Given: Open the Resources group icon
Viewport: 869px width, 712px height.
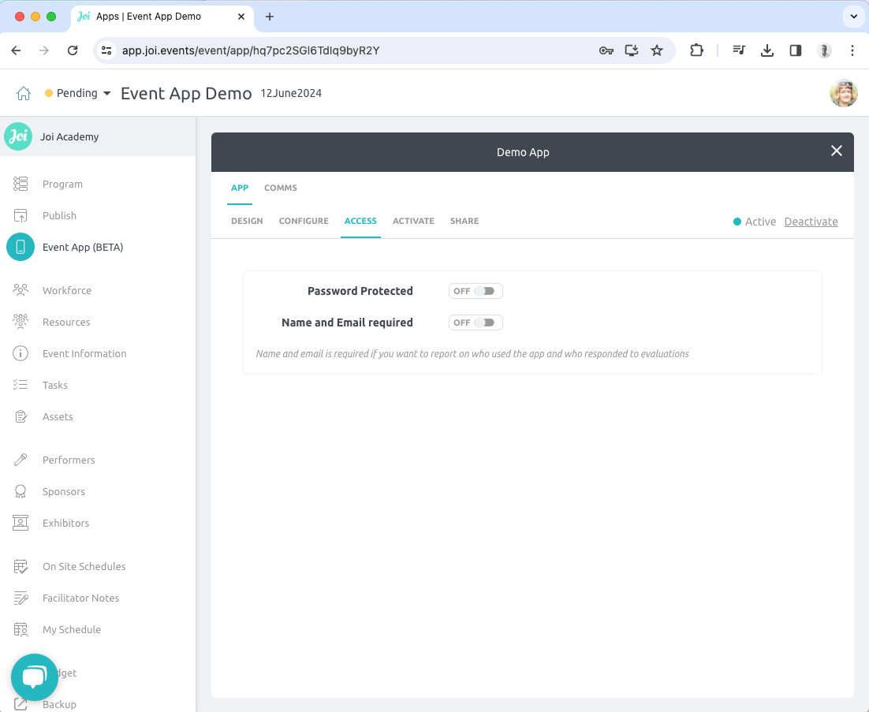Looking at the screenshot, I should pos(21,322).
